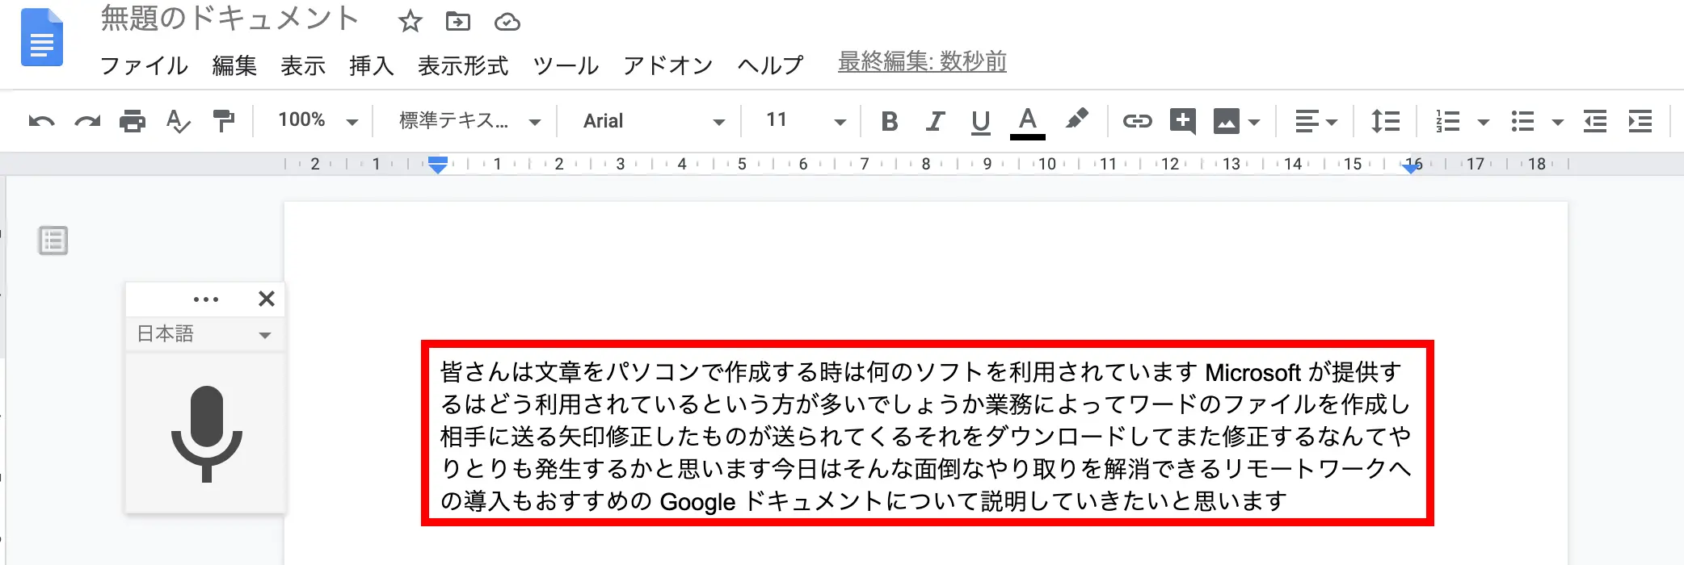Click the undo arrow
The image size is (1684, 565).
point(41,121)
